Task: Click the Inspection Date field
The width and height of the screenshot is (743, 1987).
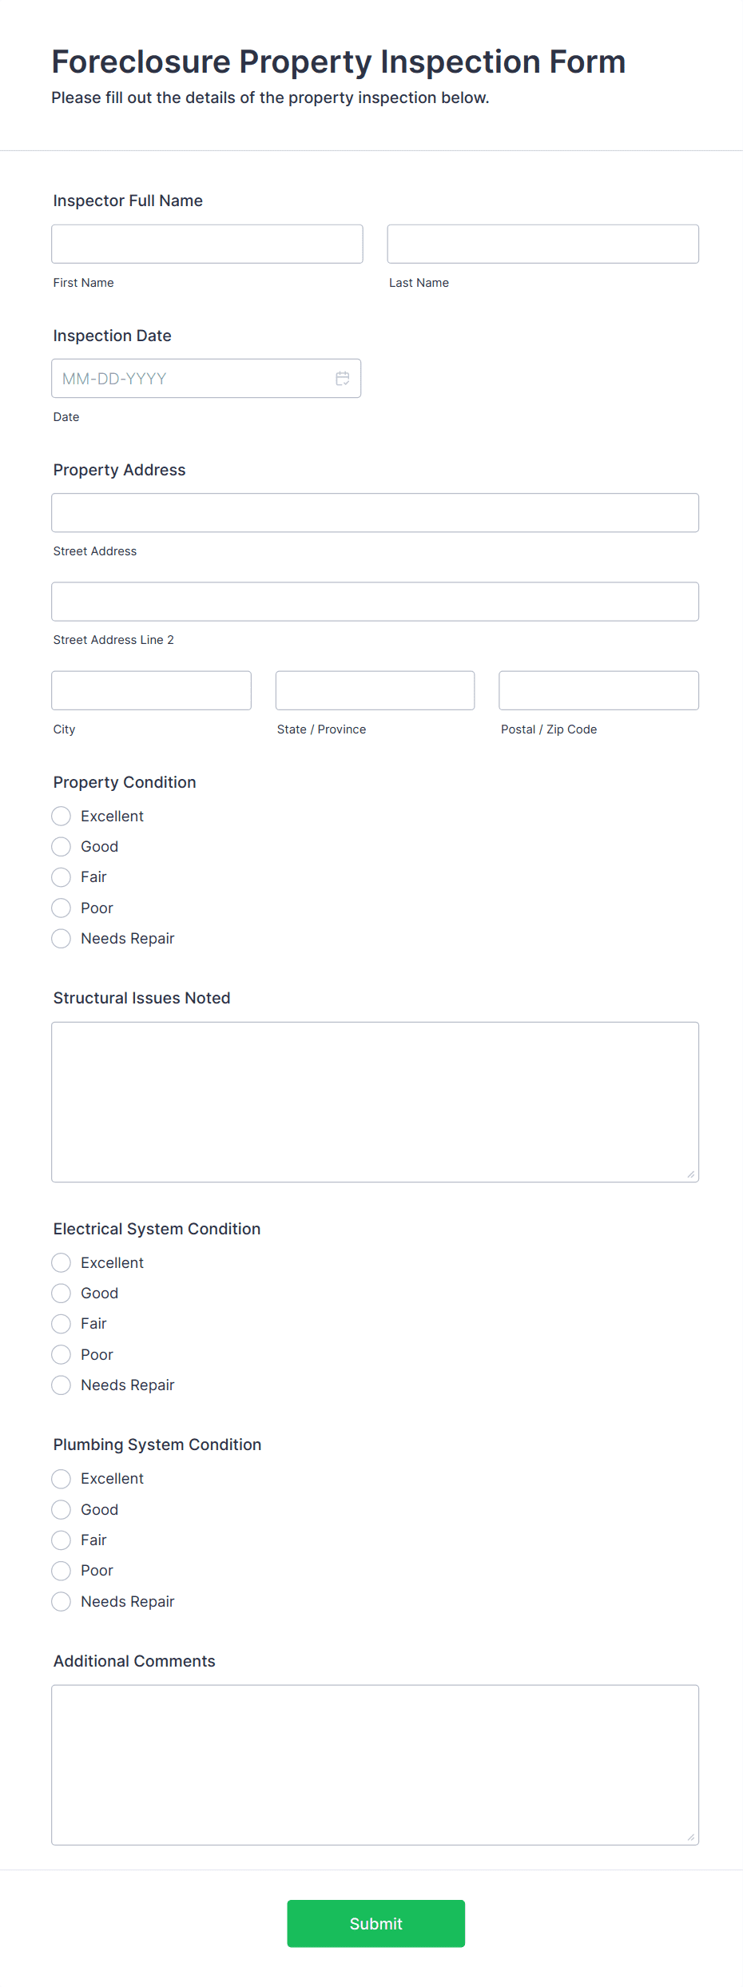Action: click(192, 378)
